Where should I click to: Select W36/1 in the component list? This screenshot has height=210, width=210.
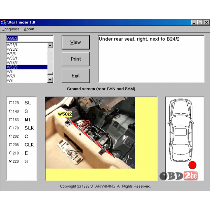[27, 58]
